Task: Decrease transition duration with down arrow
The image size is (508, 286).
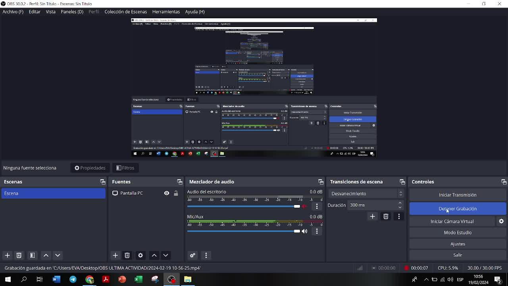Action: tap(400, 207)
